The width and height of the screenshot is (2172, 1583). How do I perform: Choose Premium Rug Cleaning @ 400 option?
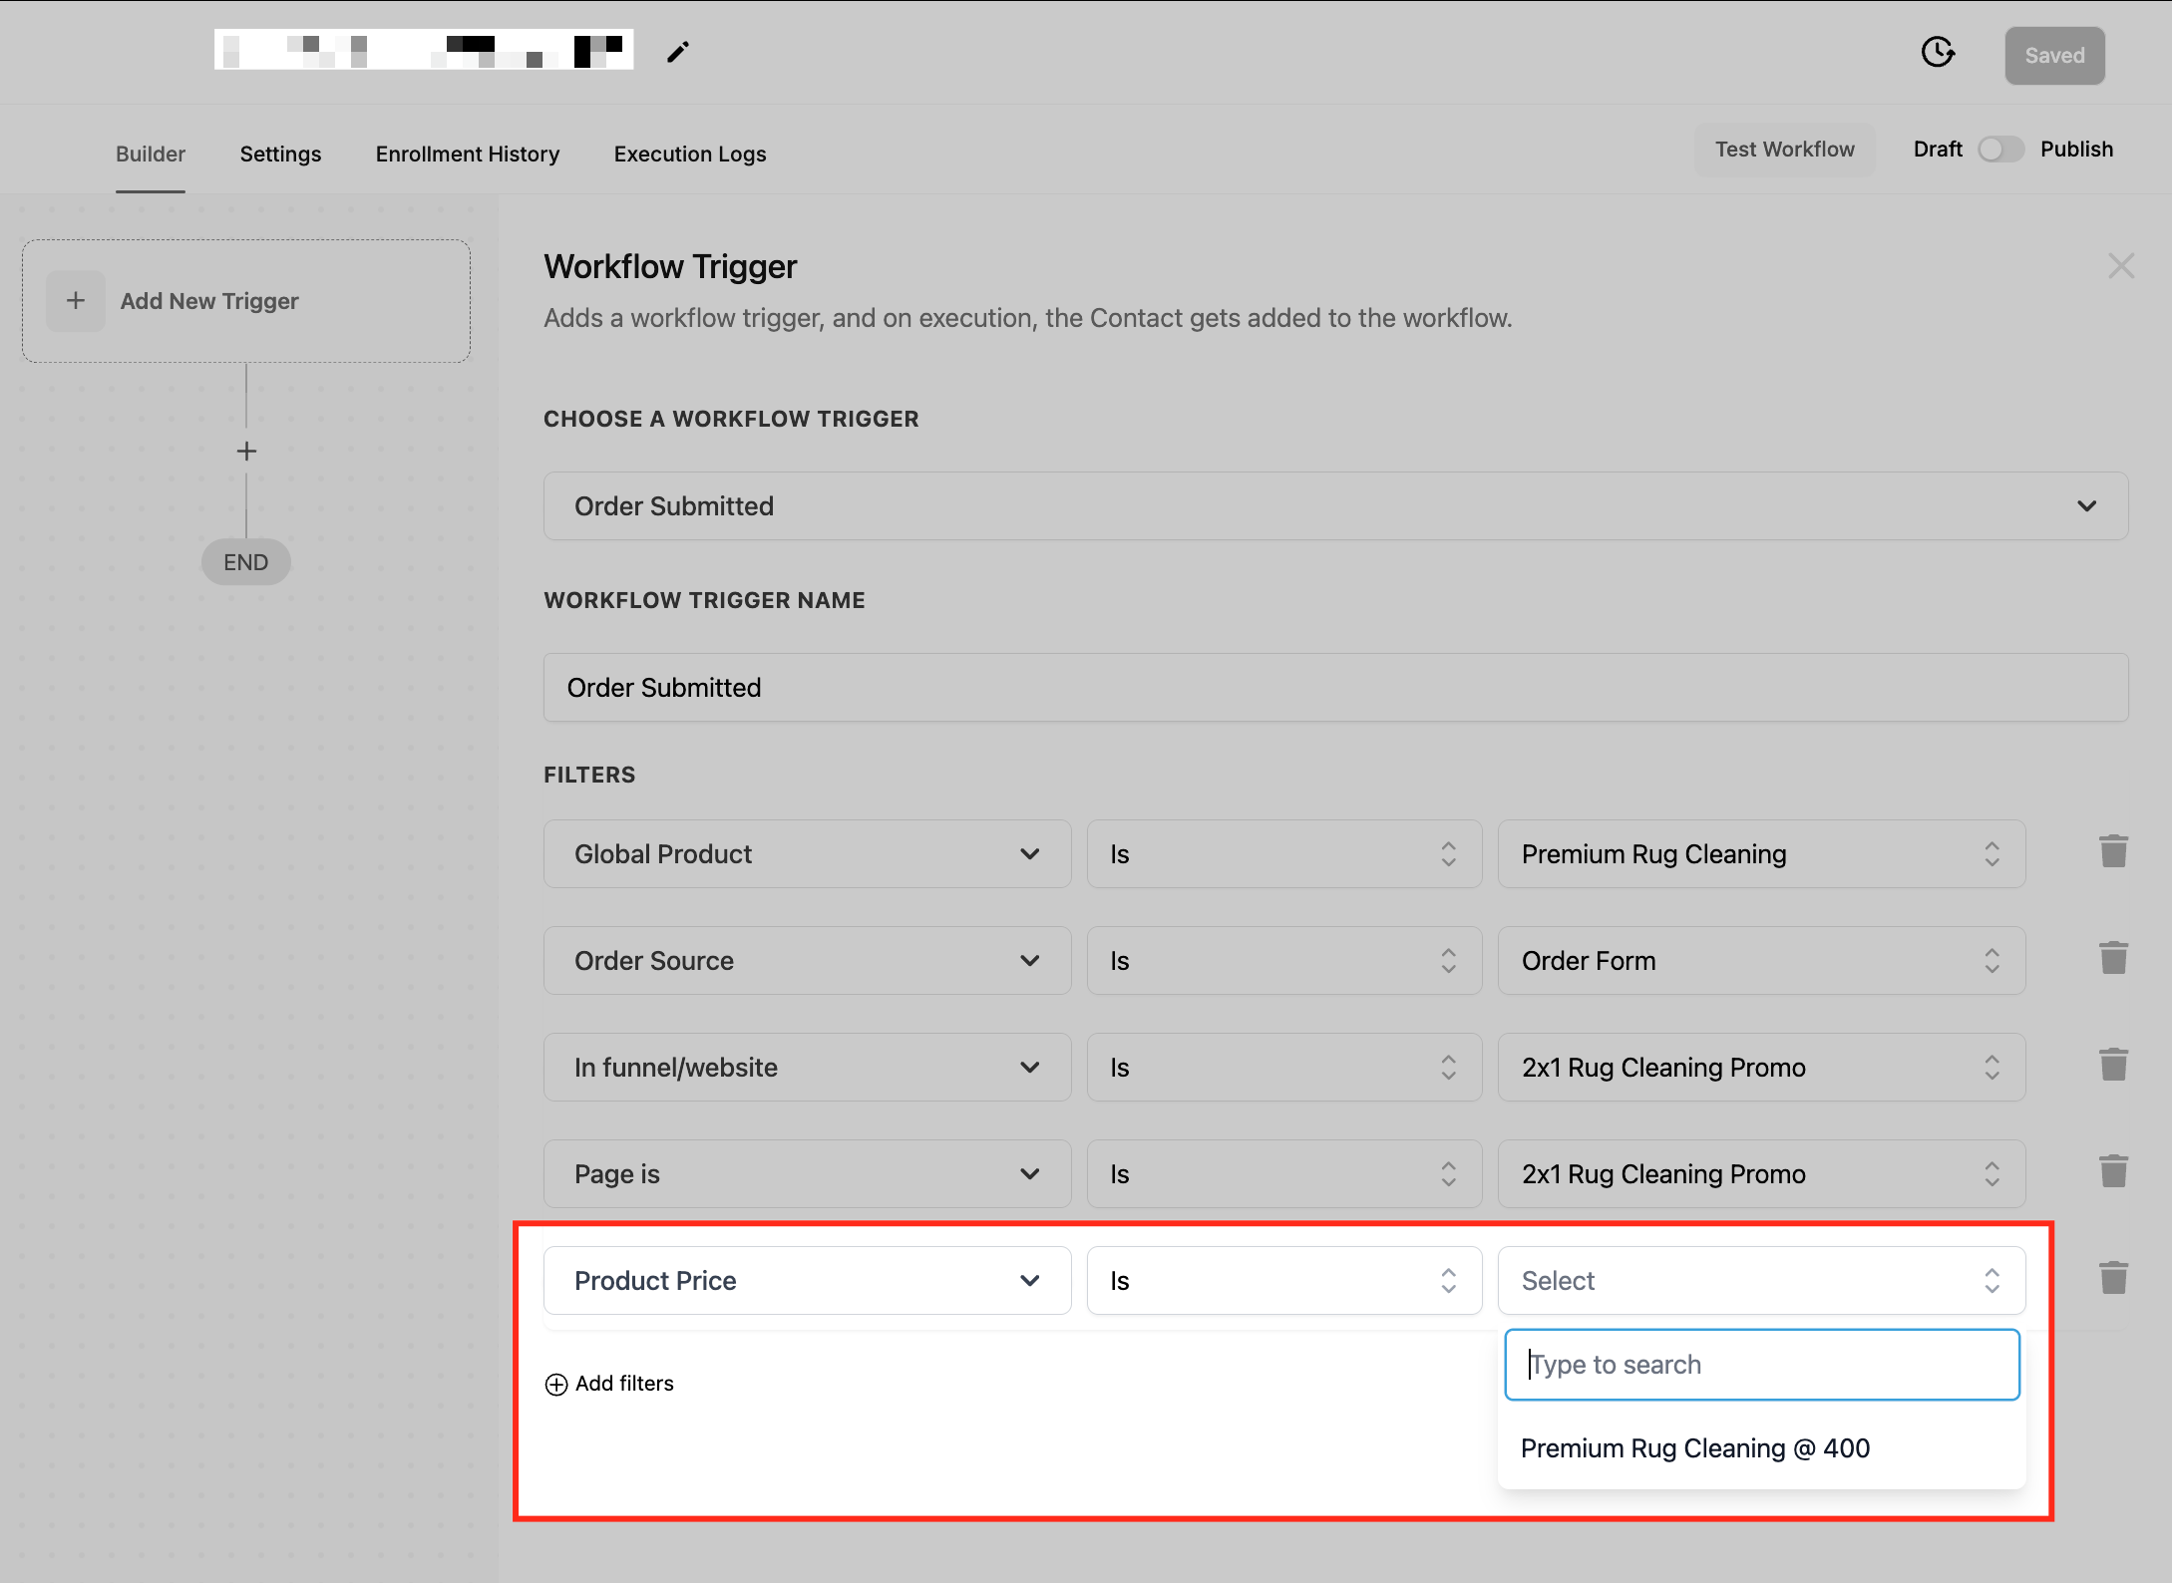click(x=1694, y=1448)
